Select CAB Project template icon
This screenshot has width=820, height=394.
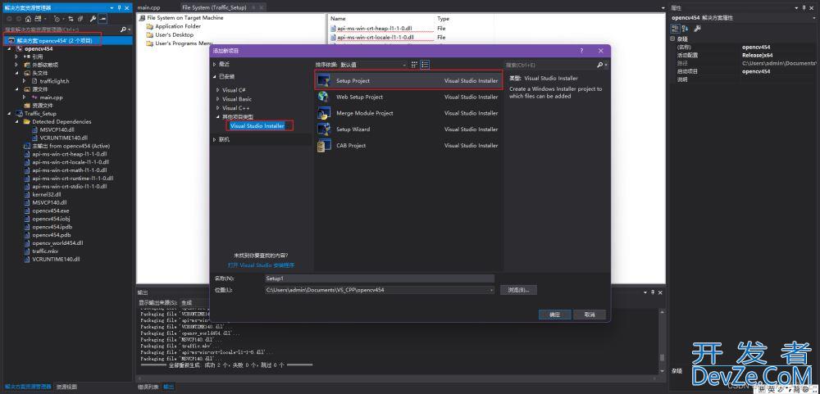tap(324, 145)
